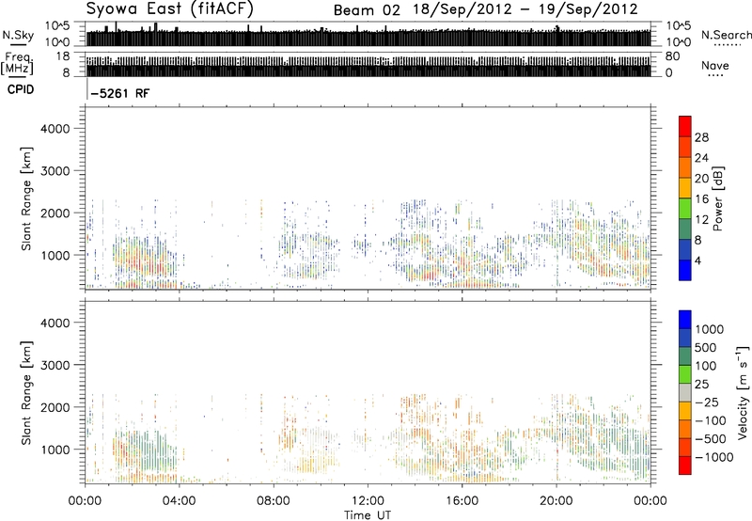Click the 'Syowa East (fitACF)' title
The width and height of the screenshot is (752, 521).
(170, 8)
